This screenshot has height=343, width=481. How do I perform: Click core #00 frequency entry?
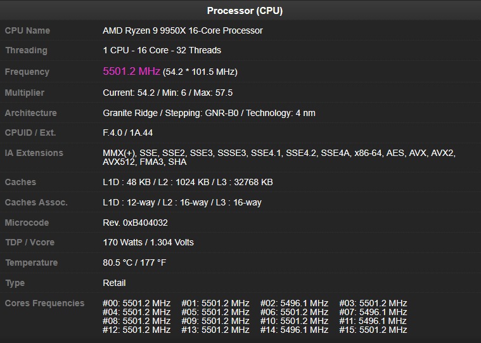pyautogui.click(x=136, y=303)
